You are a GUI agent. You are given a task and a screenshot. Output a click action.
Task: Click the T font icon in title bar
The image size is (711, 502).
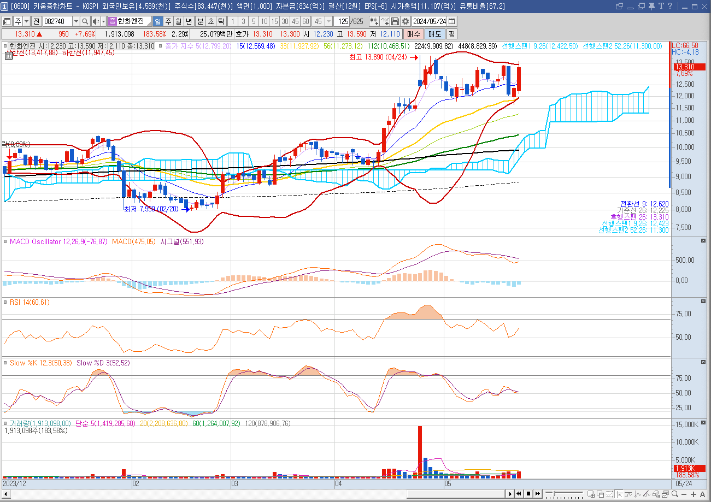(661, 6)
